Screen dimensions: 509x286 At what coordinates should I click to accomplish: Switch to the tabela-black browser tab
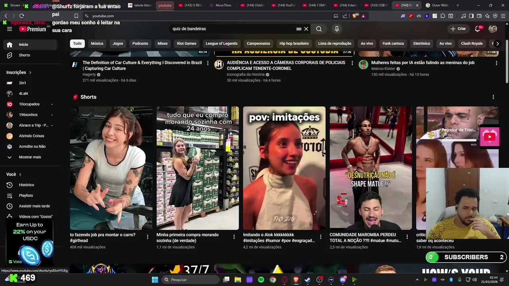[140, 5]
